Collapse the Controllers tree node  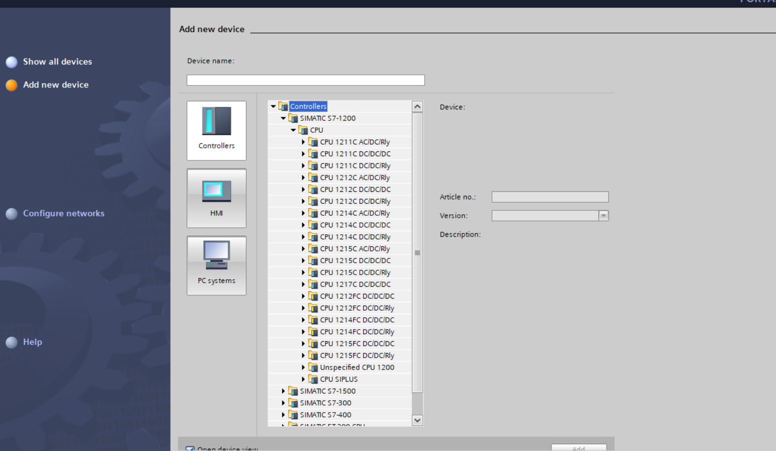pos(273,106)
